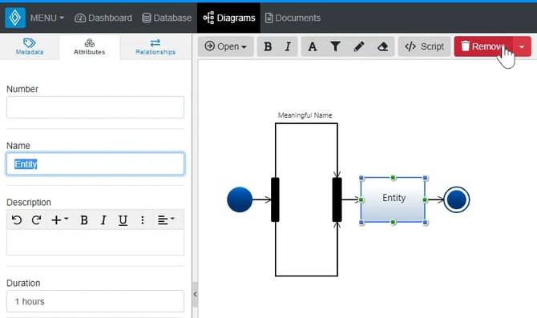Expand the Remove button dropdown arrow
537x318 pixels.
click(522, 46)
